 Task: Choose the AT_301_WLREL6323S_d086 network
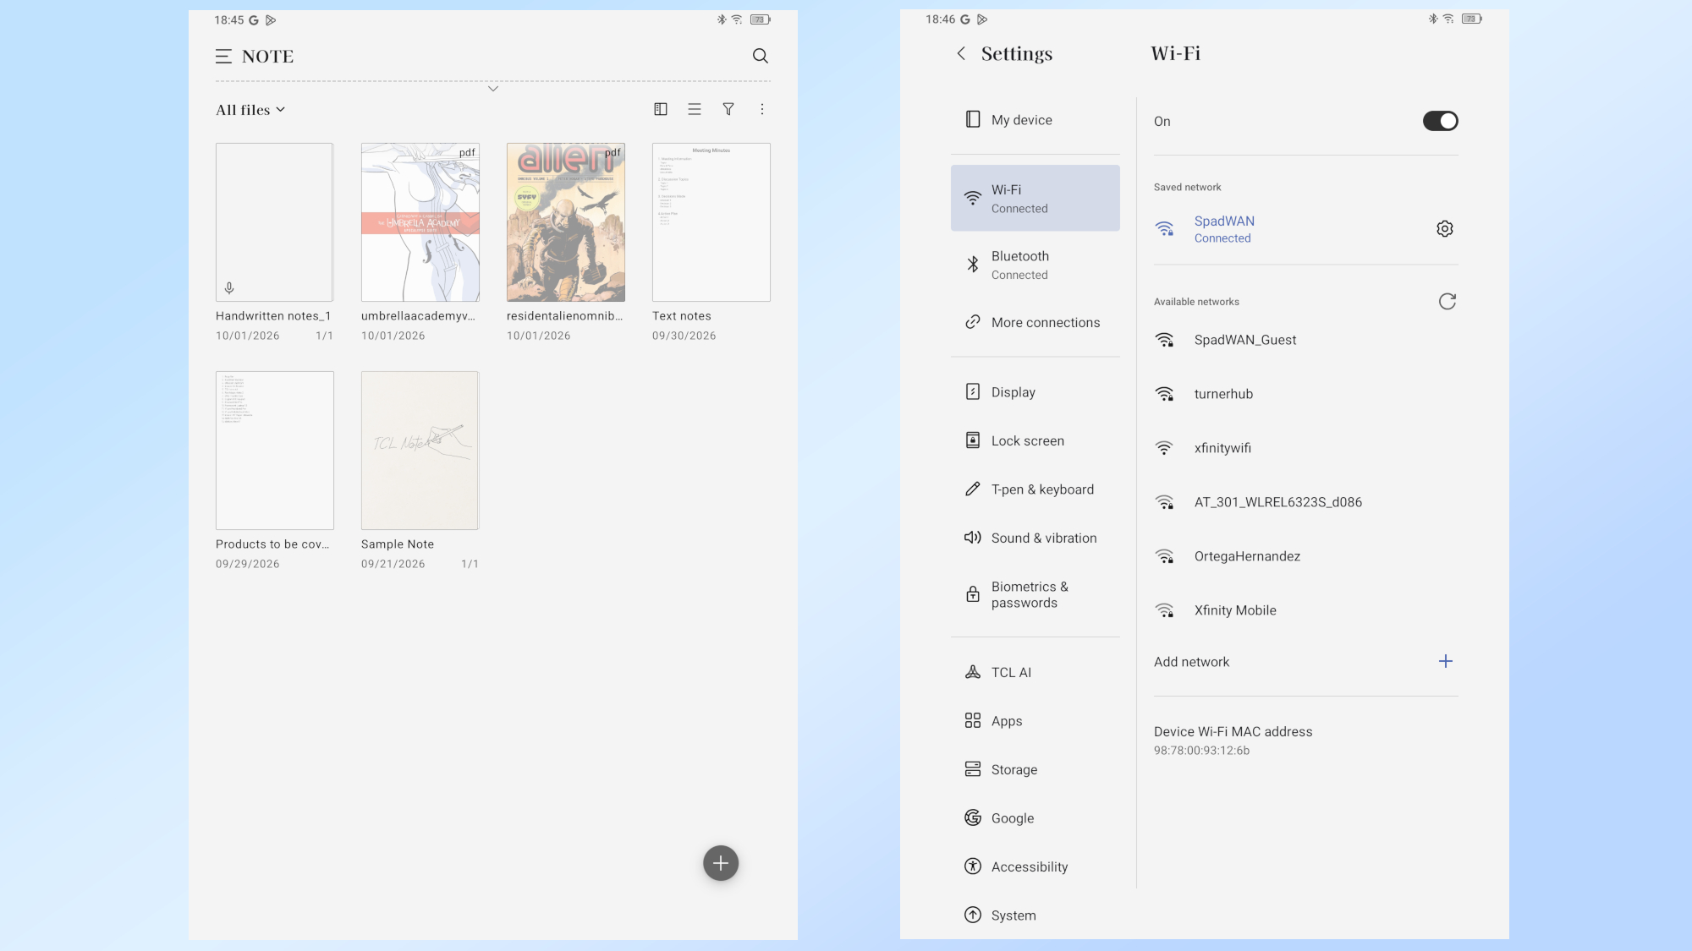tap(1305, 502)
